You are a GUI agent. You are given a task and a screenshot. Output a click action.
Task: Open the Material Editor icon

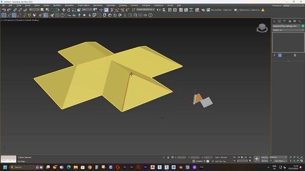pos(197,10)
